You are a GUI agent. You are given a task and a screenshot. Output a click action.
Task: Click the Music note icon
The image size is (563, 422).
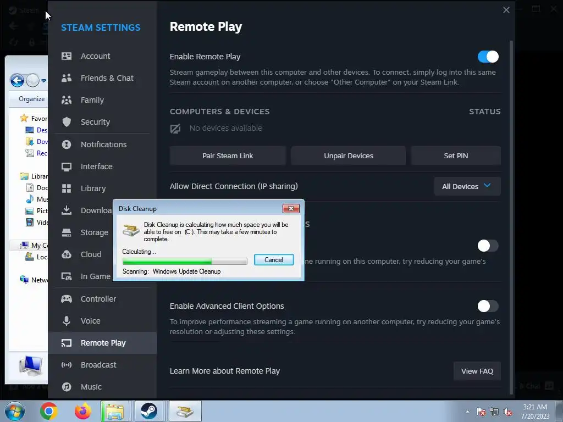coord(67,387)
